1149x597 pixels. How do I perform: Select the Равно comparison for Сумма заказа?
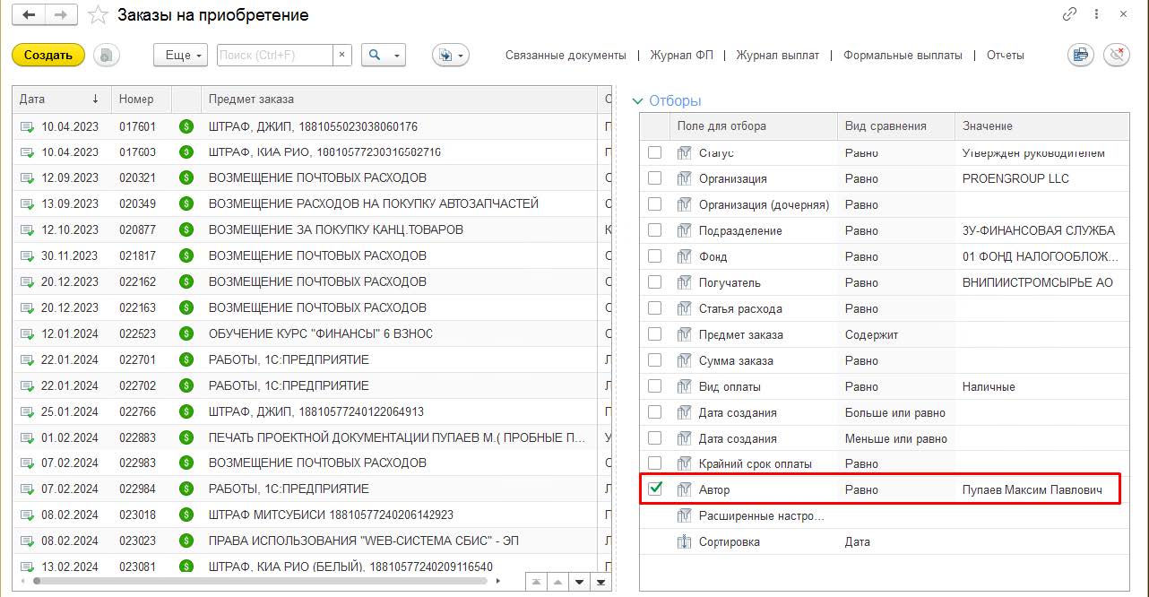(862, 360)
